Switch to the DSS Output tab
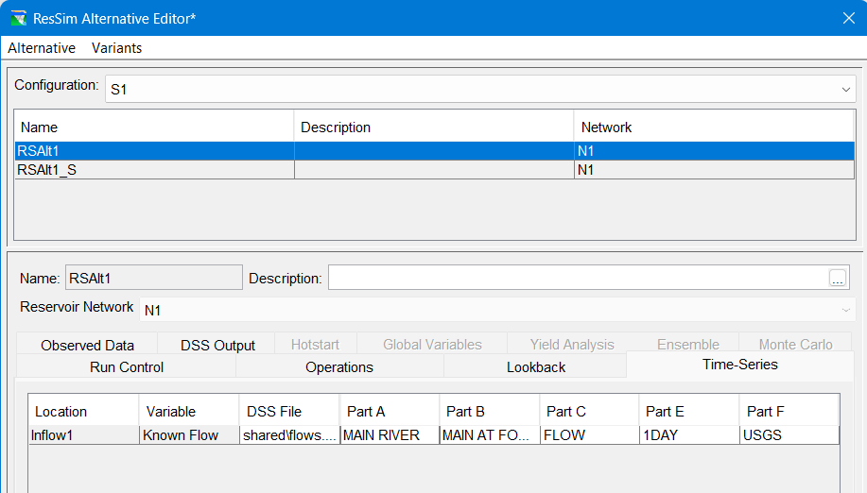 tap(217, 345)
